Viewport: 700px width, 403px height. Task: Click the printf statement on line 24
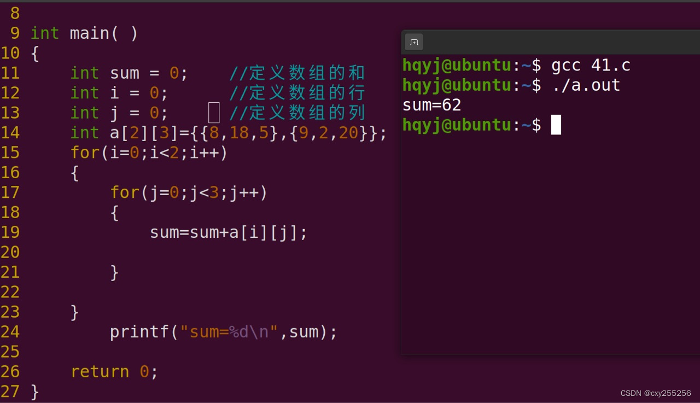(224, 332)
